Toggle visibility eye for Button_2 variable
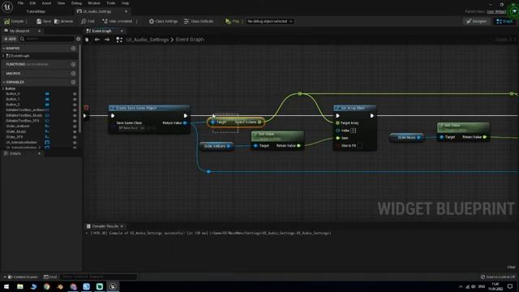The width and height of the screenshot is (519, 292). 75,105
